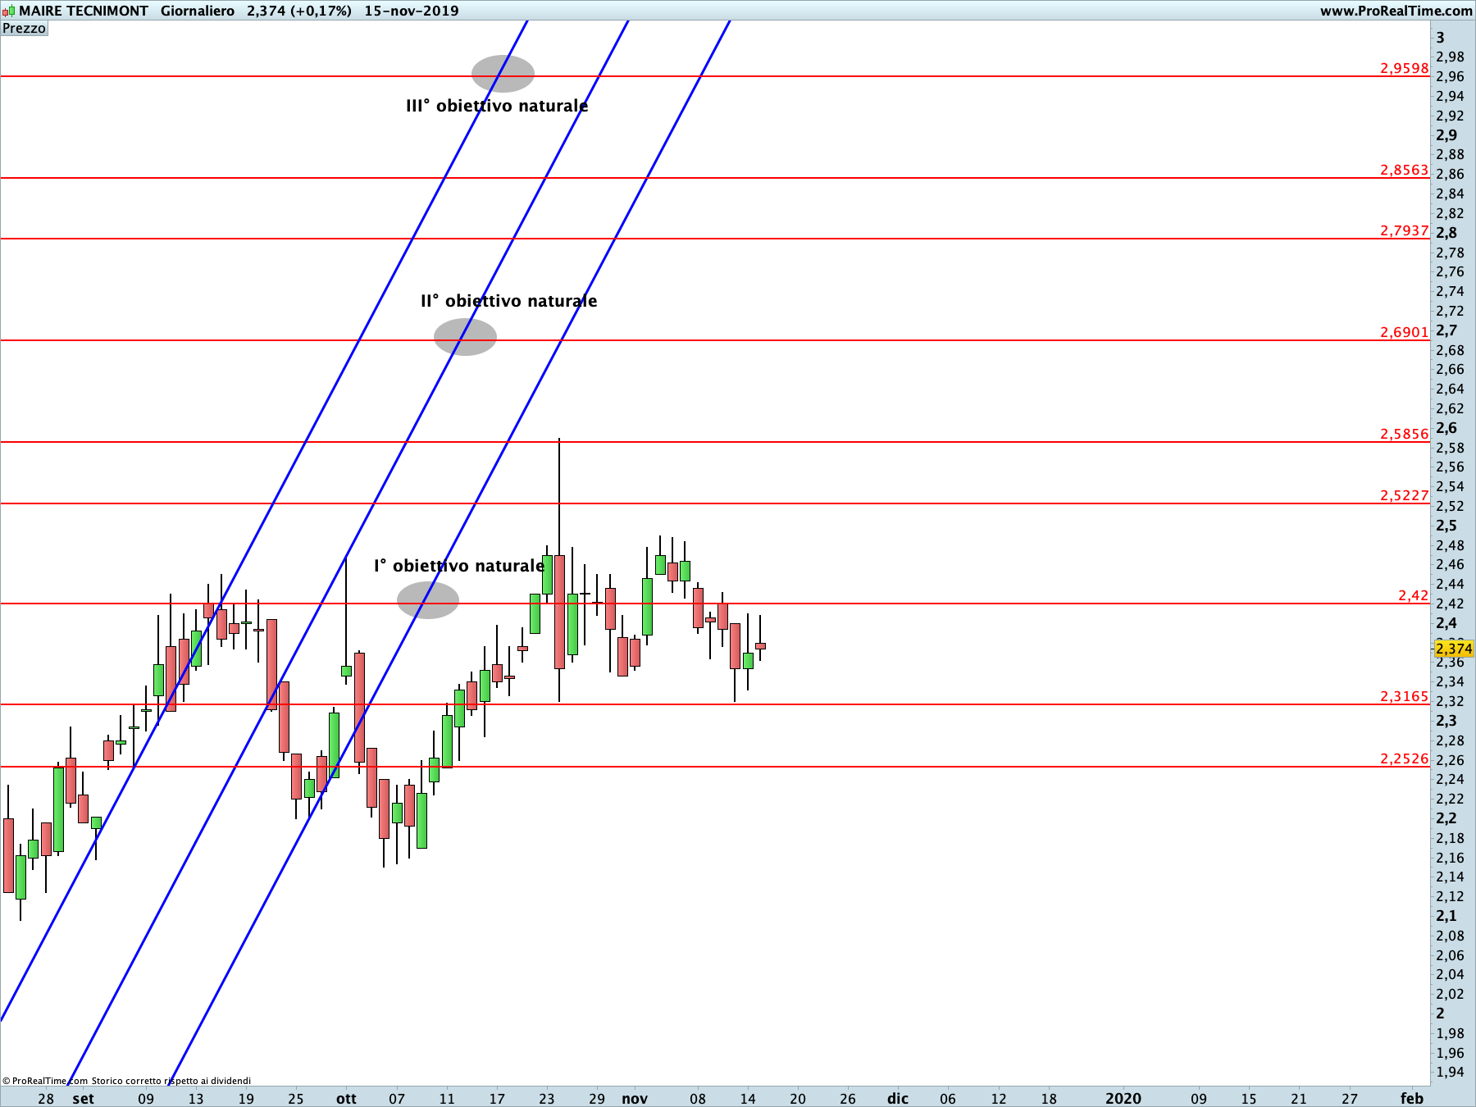Click the nov month label on time axis

point(635,1098)
